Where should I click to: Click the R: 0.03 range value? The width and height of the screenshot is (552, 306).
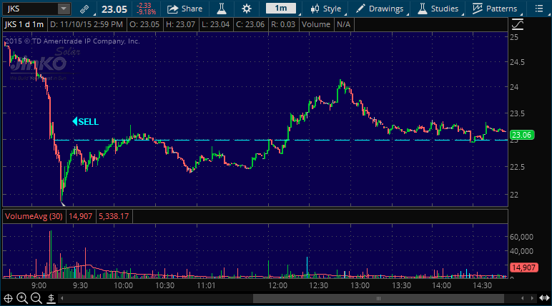click(283, 24)
